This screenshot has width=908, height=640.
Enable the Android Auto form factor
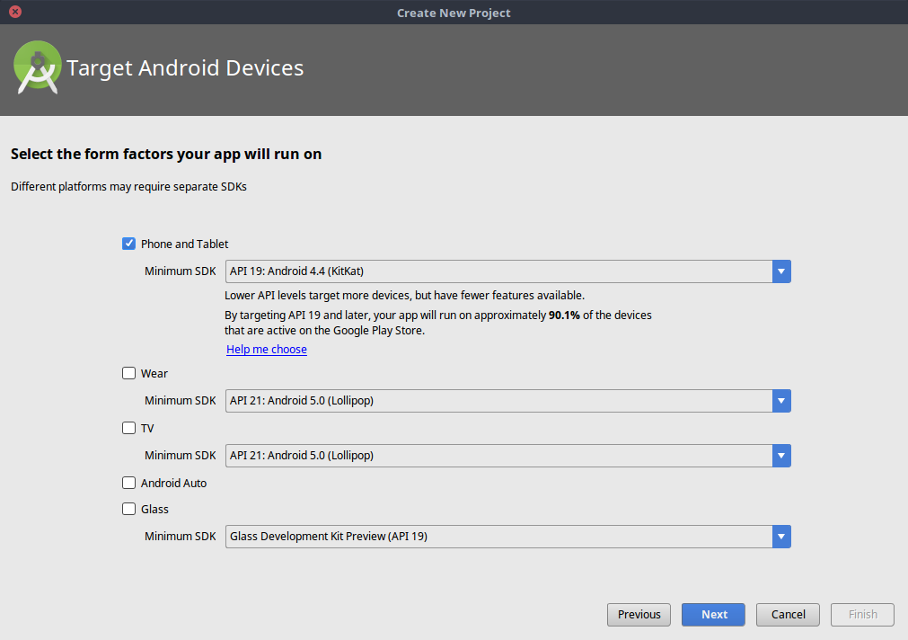128,483
